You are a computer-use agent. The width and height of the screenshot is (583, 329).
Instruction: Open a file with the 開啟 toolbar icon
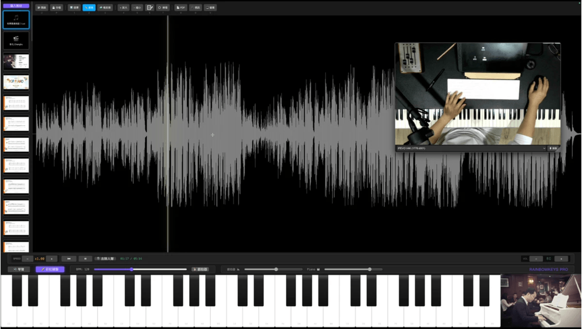(x=42, y=7)
